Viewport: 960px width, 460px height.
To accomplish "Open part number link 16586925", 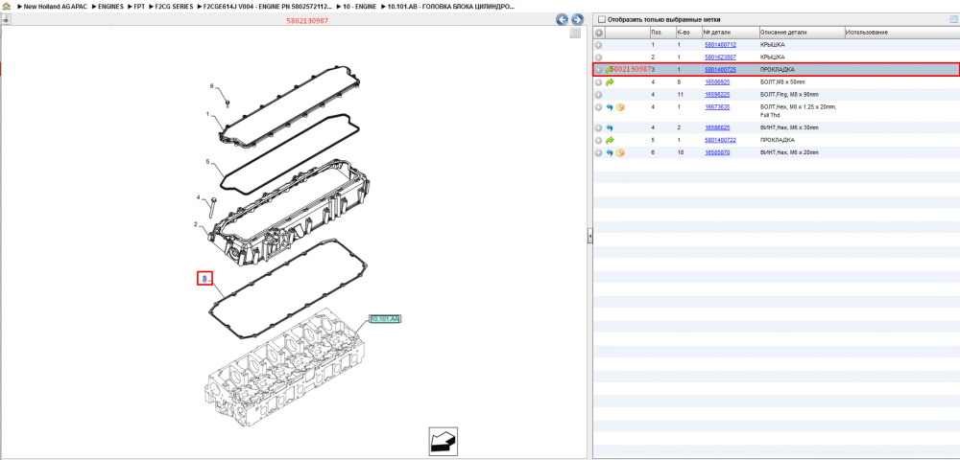I will pos(717,81).
